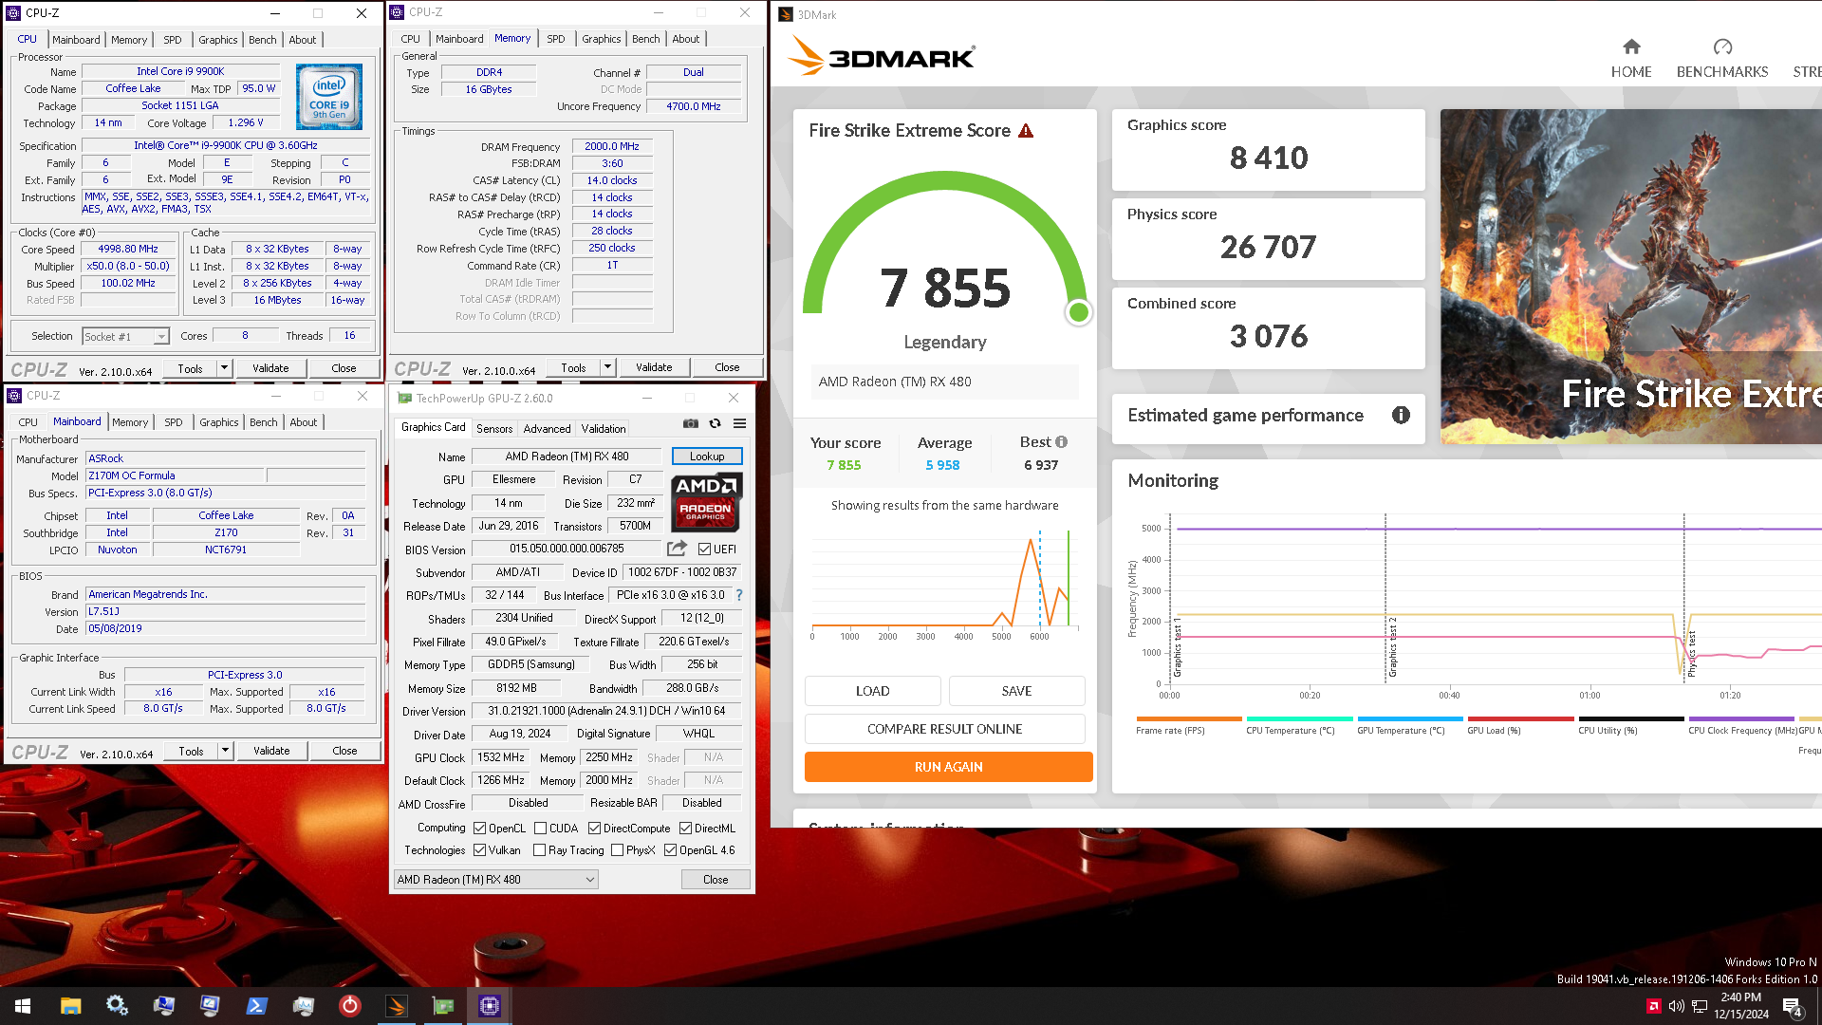Toggle the OpenCL checkbox

click(479, 829)
